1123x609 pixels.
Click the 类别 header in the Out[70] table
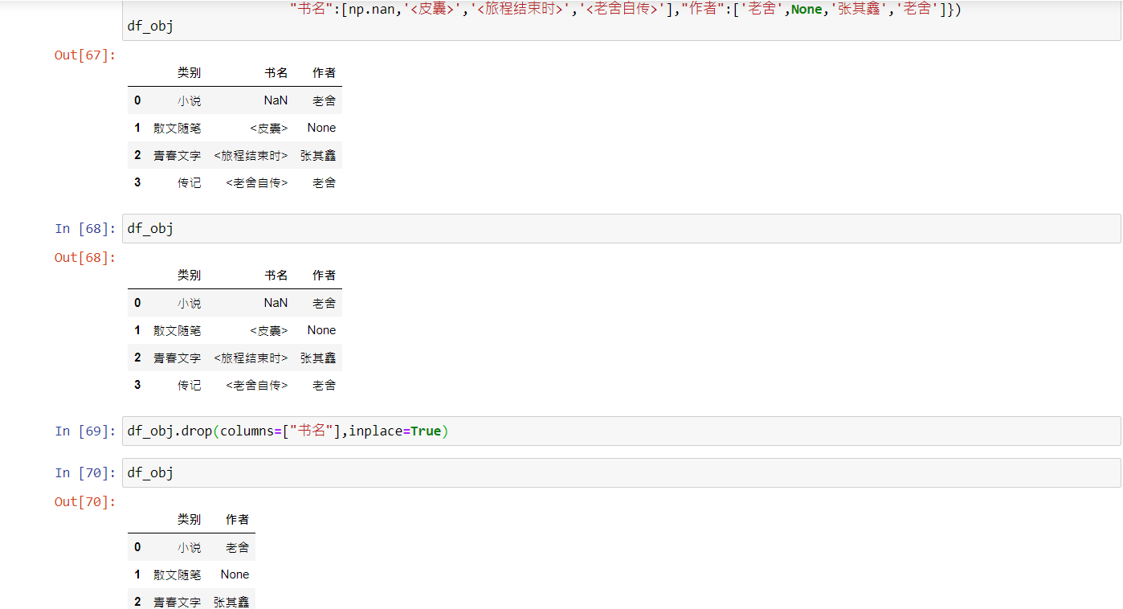(x=190, y=520)
